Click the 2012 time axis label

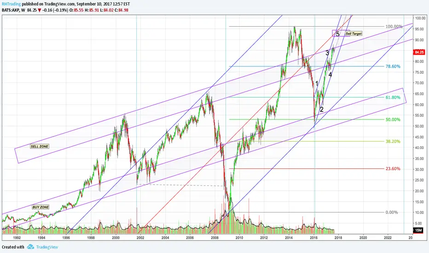click(264, 238)
